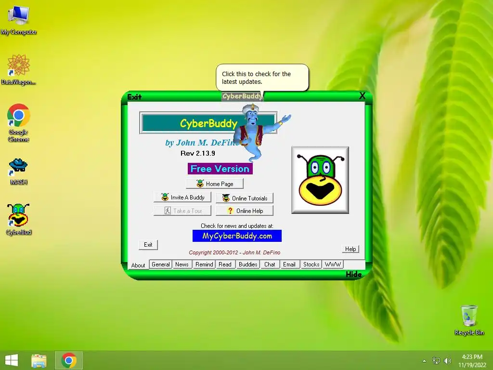This screenshot has width=493, height=370.
Task: Open Online Tutorials
Action: [244, 198]
